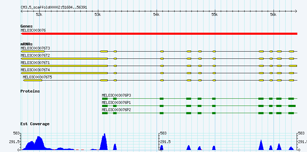Screen dimensions: 307x152
Task: Click the MELO3C003076 red gene bar
Action: click(159, 34)
